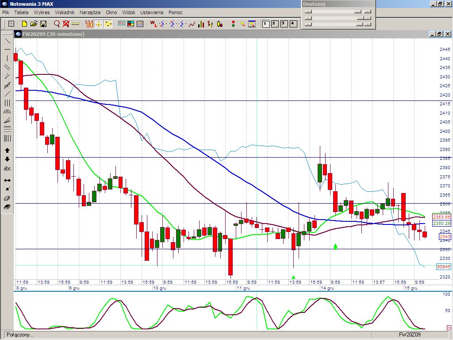453x340 pixels.
Task: Select the green bar chart type icon
Action: [x=201, y=24]
